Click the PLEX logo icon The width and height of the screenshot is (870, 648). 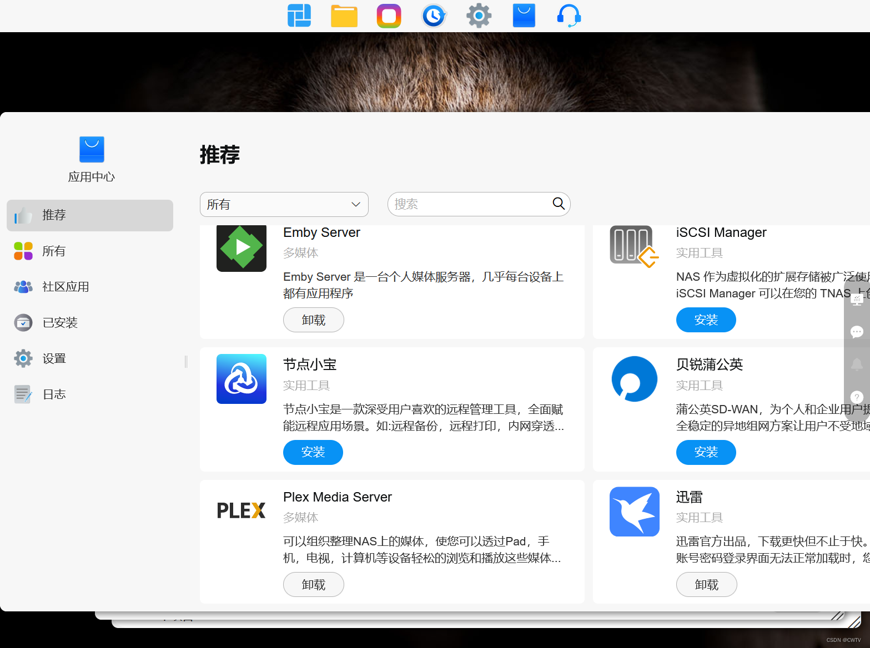pyautogui.click(x=242, y=510)
